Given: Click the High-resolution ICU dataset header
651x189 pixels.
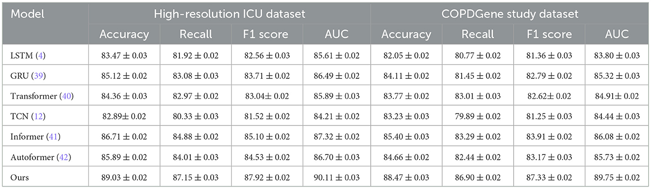Looking at the screenshot, I should pyautogui.click(x=230, y=14).
